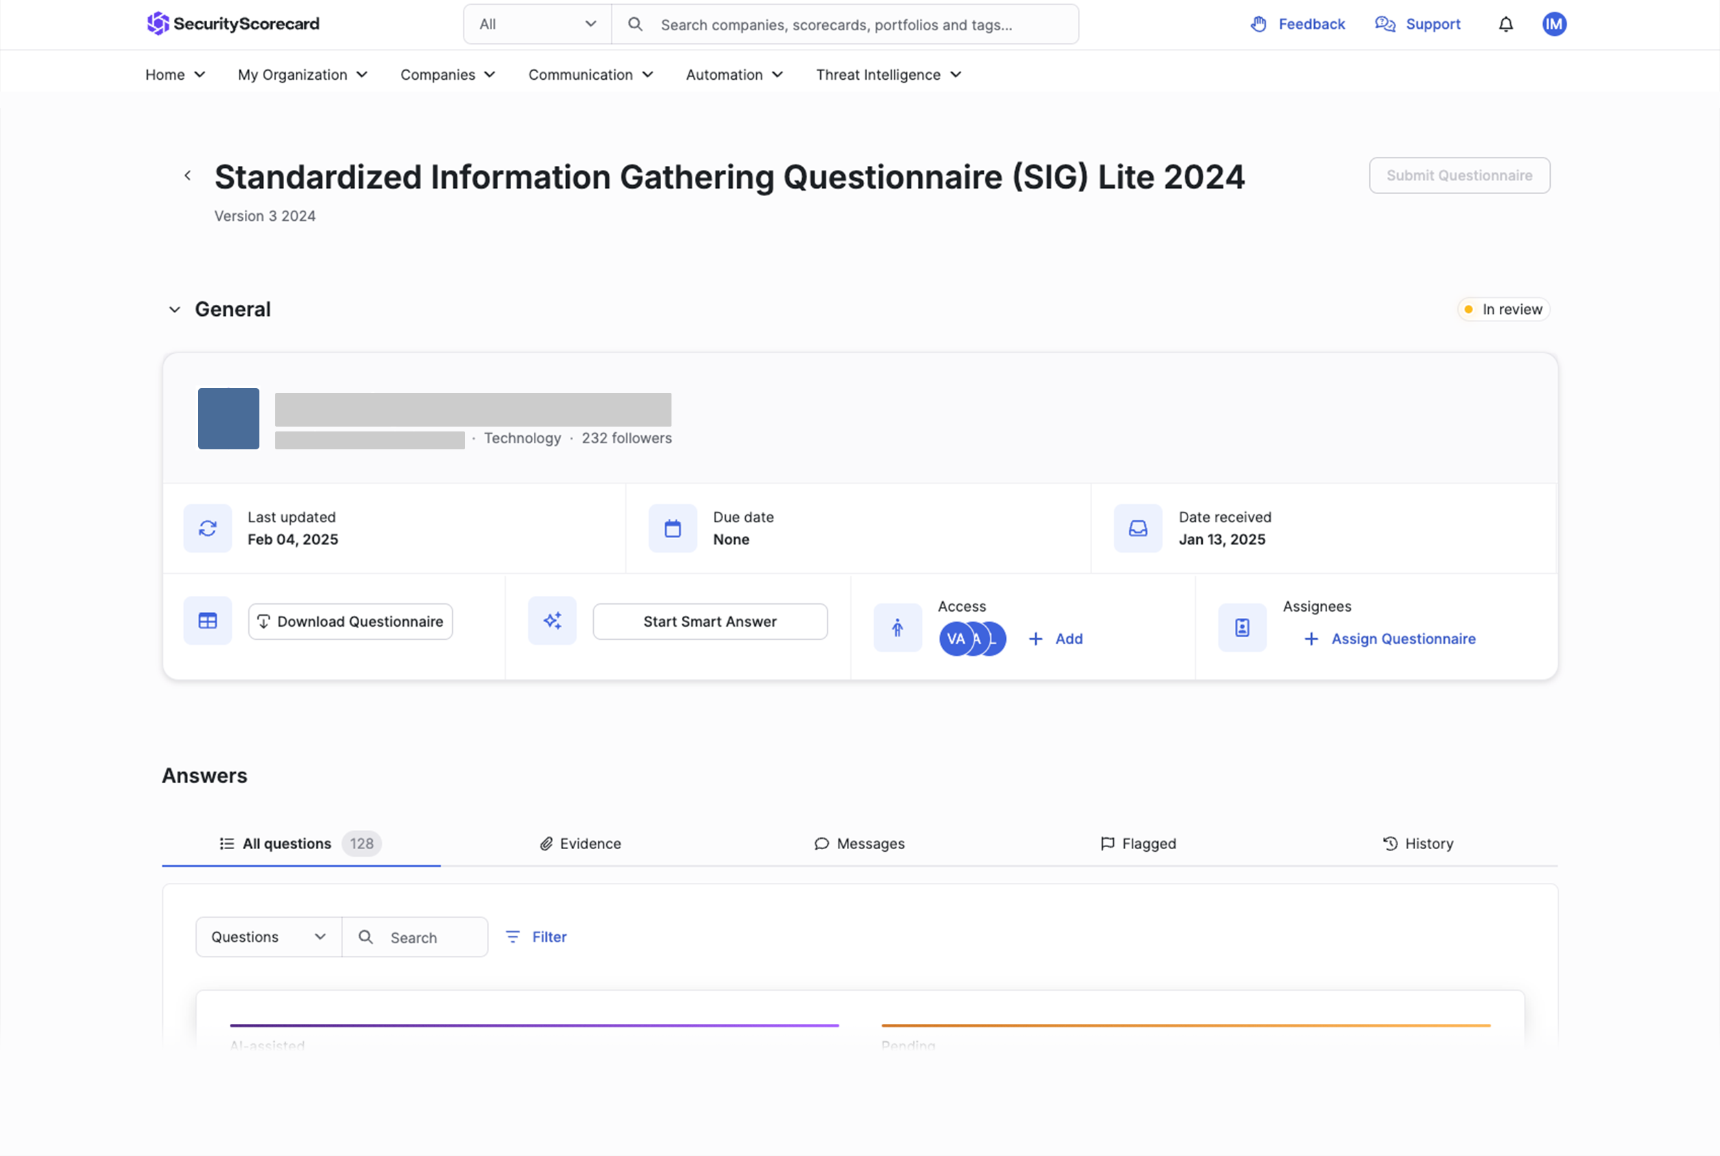The image size is (1720, 1156).
Task: Select the All questions tab
Action: point(301,844)
